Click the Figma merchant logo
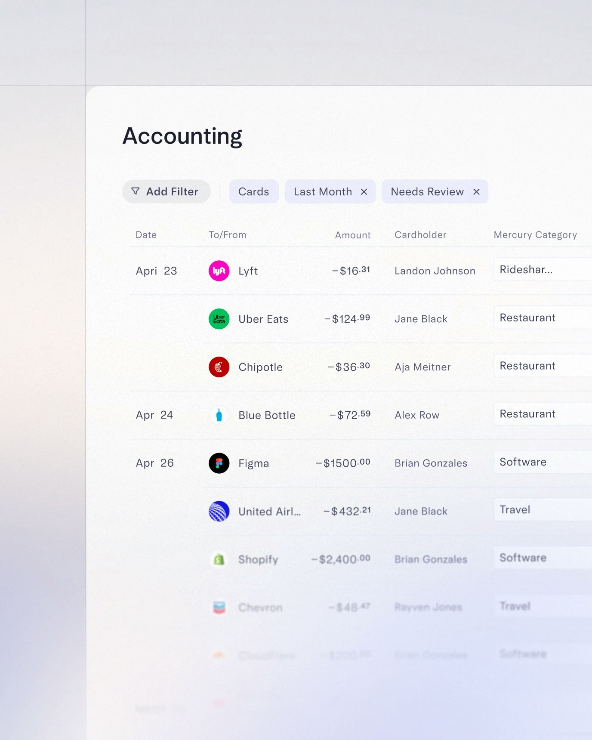The width and height of the screenshot is (592, 740). click(x=219, y=463)
